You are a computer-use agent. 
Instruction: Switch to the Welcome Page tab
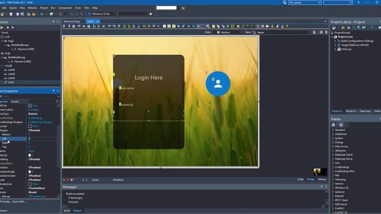(71, 21)
